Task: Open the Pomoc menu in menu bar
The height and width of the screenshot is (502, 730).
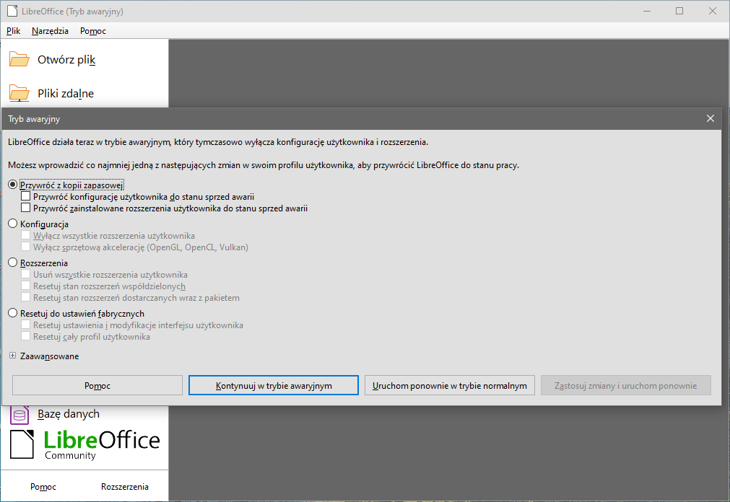Action: pos(93,31)
